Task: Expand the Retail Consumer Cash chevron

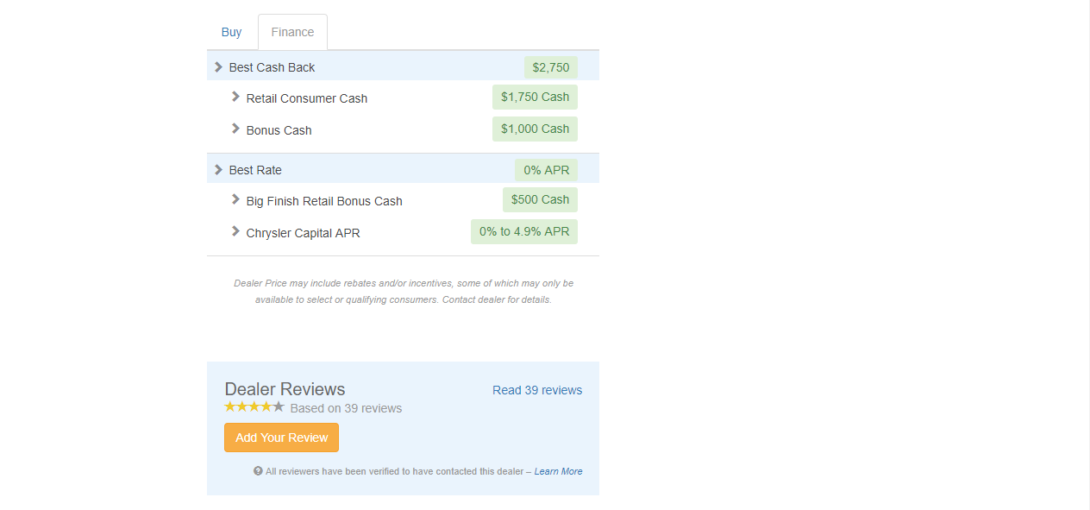Action: (x=235, y=97)
